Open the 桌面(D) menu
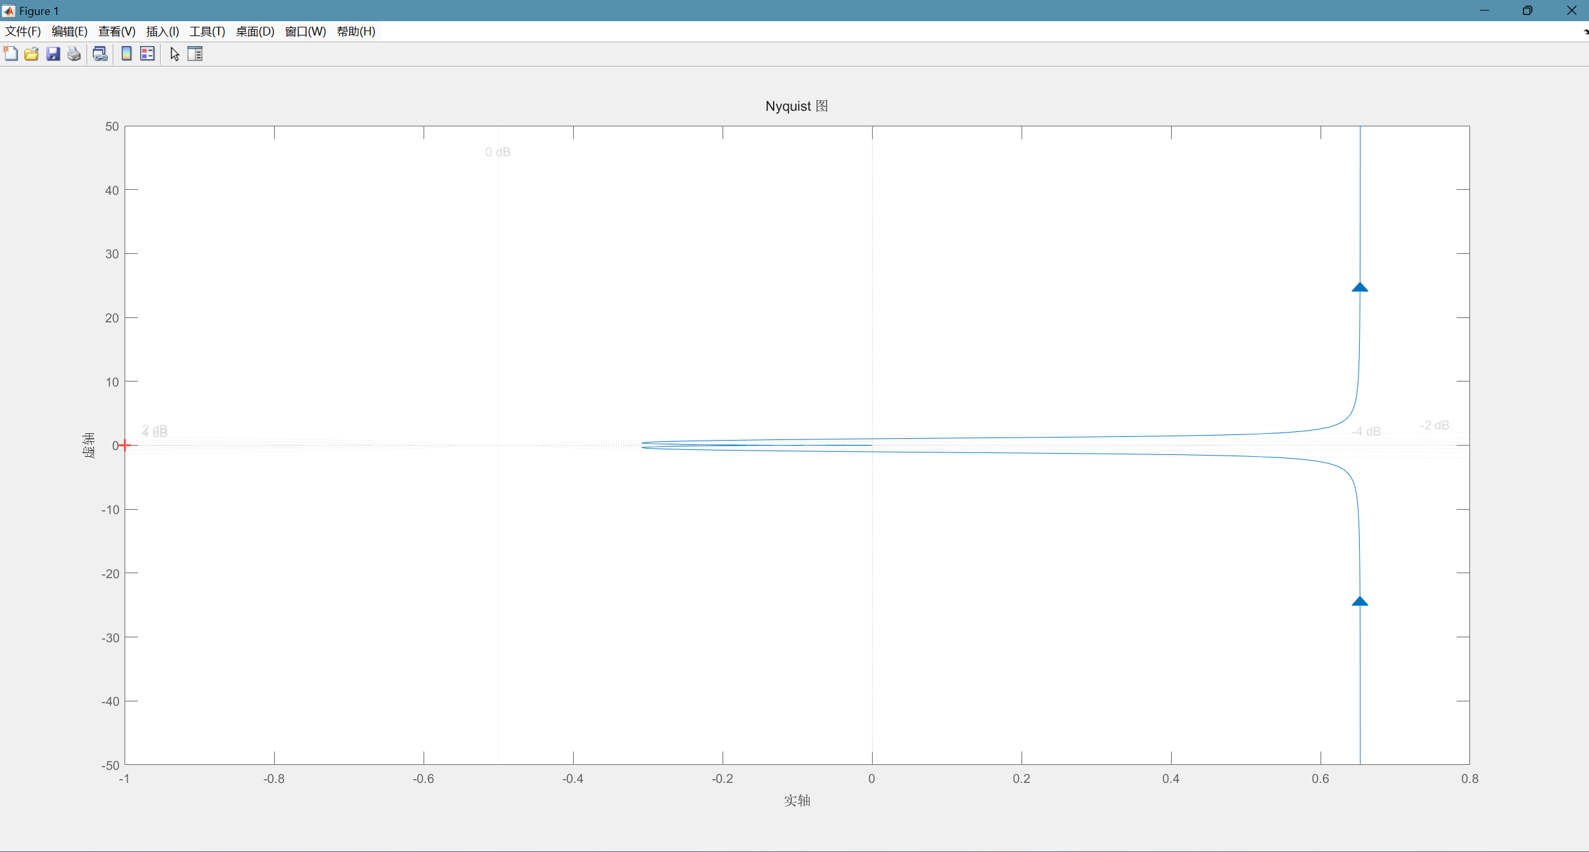The image size is (1589, 852). click(255, 32)
